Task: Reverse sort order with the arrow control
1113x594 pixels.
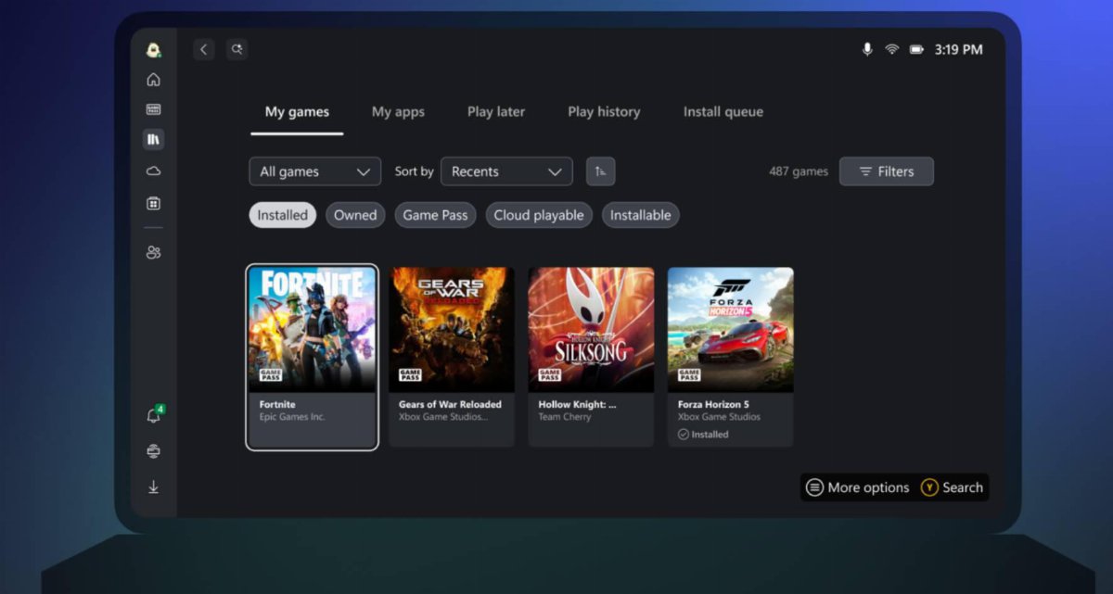Action: [601, 171]
